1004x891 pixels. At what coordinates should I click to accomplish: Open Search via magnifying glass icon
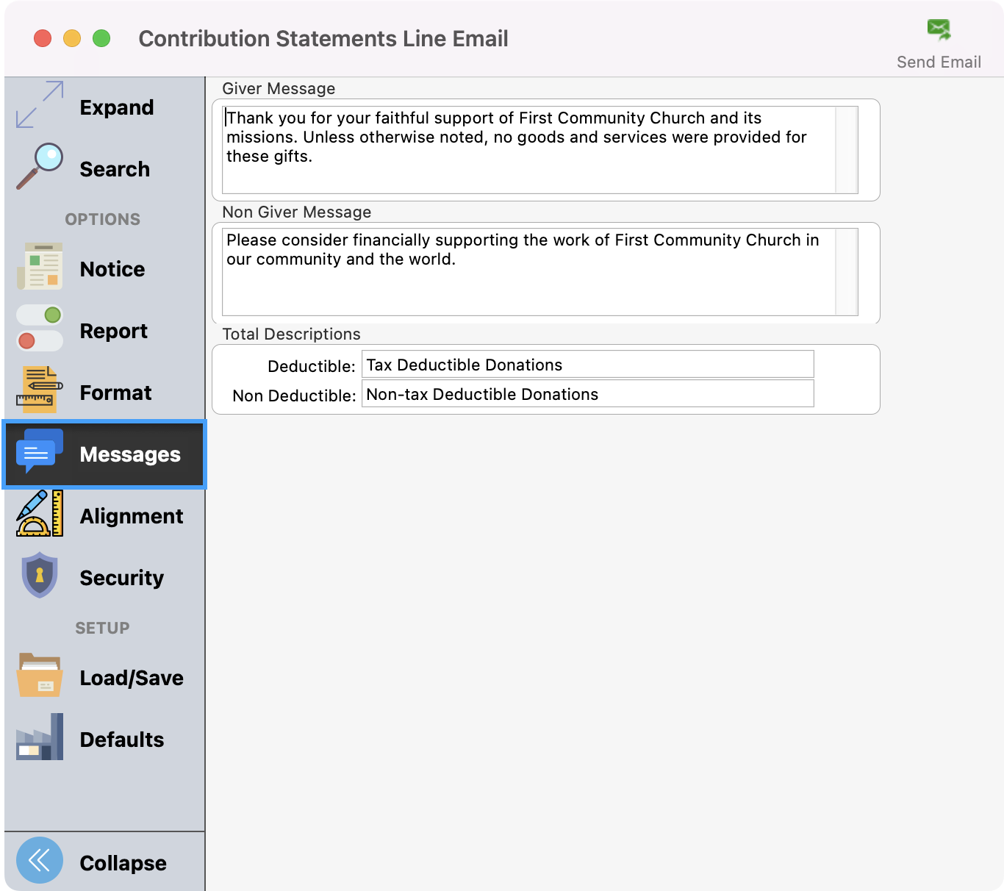pyautogui.click(x=40, y=167)
